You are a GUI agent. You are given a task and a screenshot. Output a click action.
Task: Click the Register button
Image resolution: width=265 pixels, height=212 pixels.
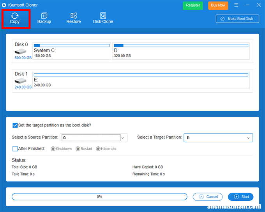click(193, 5)
